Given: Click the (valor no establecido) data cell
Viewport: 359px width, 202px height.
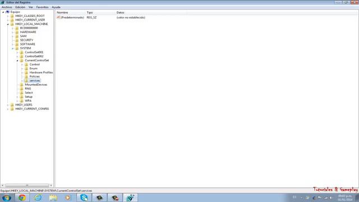Looking at the screenshot, I should coord(131,17).
